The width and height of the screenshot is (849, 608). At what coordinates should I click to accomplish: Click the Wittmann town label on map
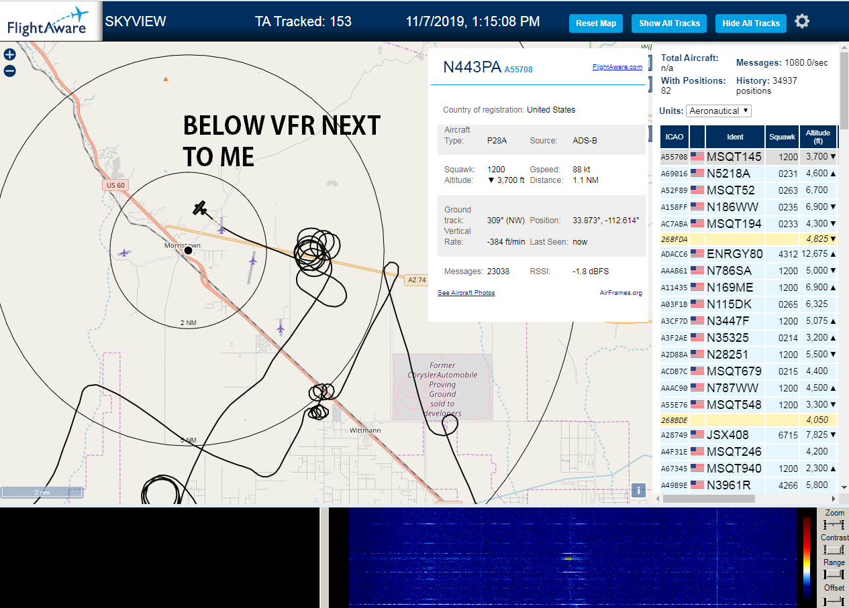(365, 430)
